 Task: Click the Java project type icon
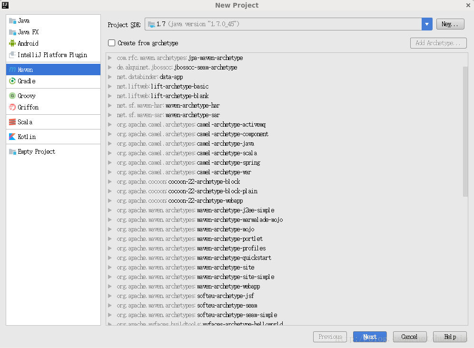click(x=12, y=21)
